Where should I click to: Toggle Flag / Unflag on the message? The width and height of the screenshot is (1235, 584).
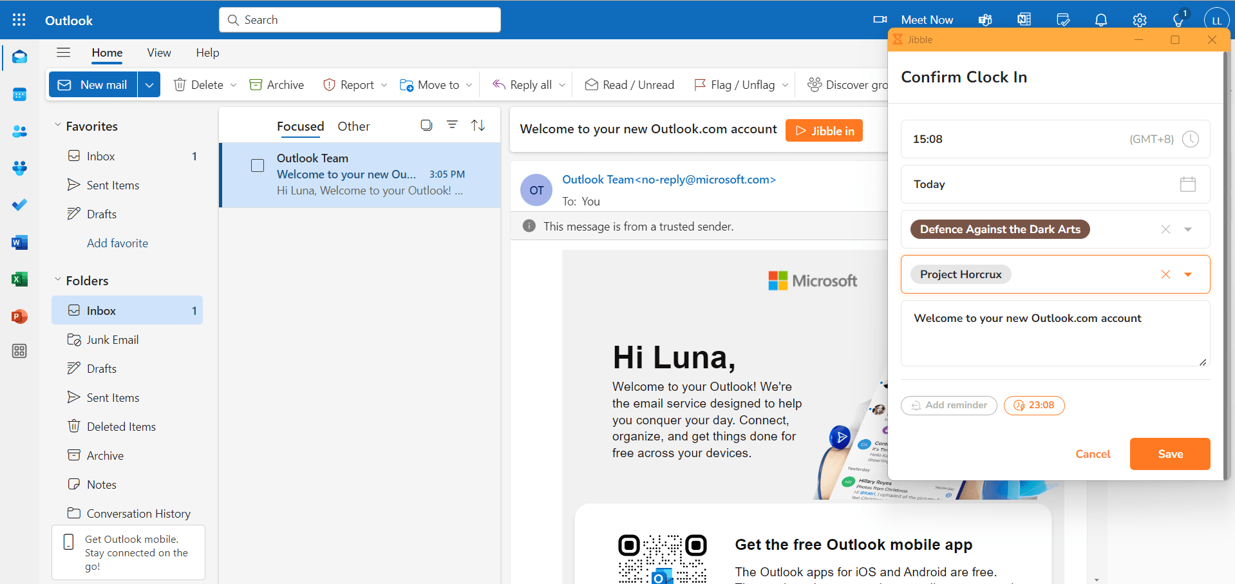(735, 85)
